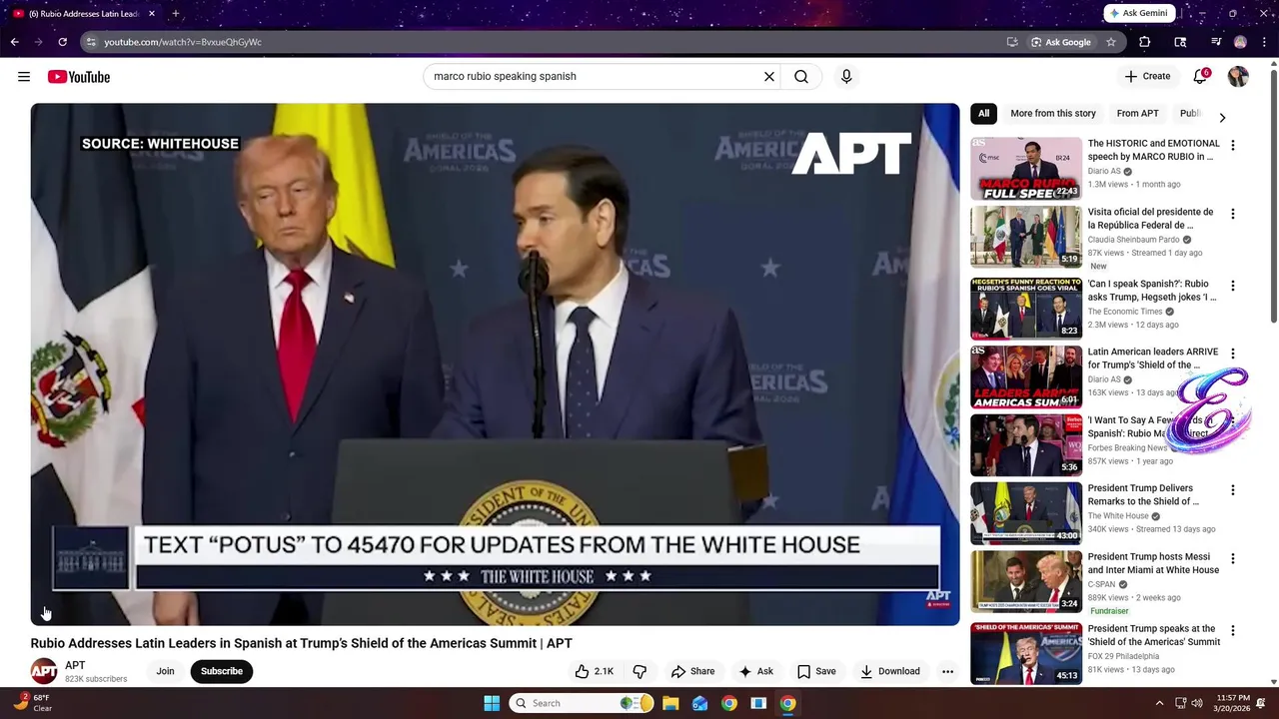Options for 'Latin American leaders ARRIVE' video
1279x719 pixels.
[1233, 354]
